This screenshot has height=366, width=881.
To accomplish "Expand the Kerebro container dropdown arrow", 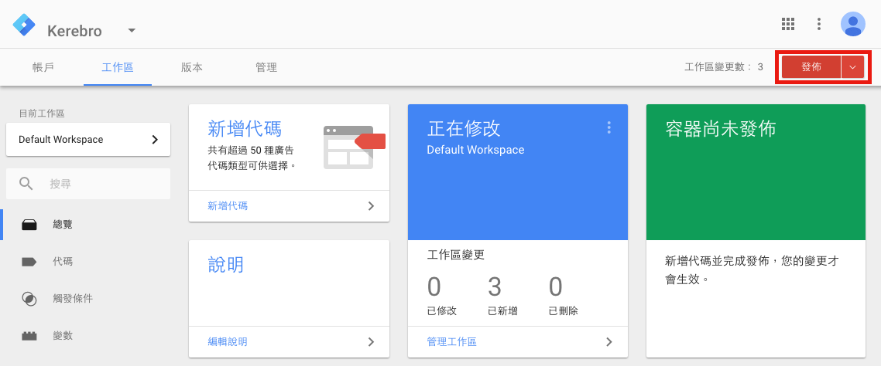I will [x=132, y=31].
